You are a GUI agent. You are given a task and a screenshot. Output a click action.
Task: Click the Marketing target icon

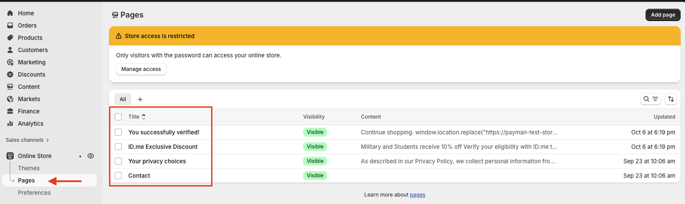tap(10, 62)
